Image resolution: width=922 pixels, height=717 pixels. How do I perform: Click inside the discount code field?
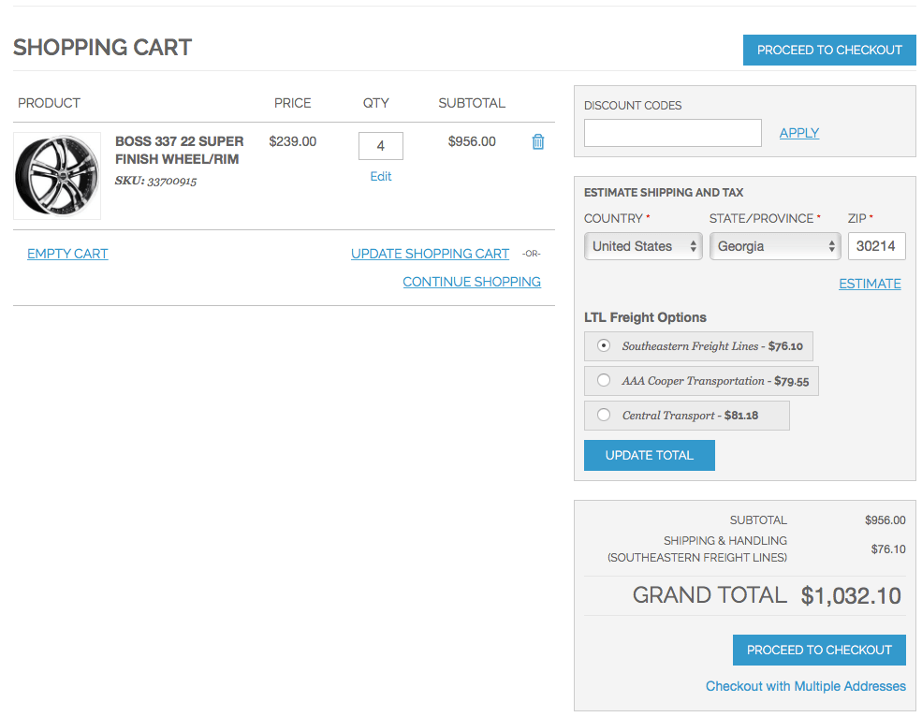pos(672,132)
